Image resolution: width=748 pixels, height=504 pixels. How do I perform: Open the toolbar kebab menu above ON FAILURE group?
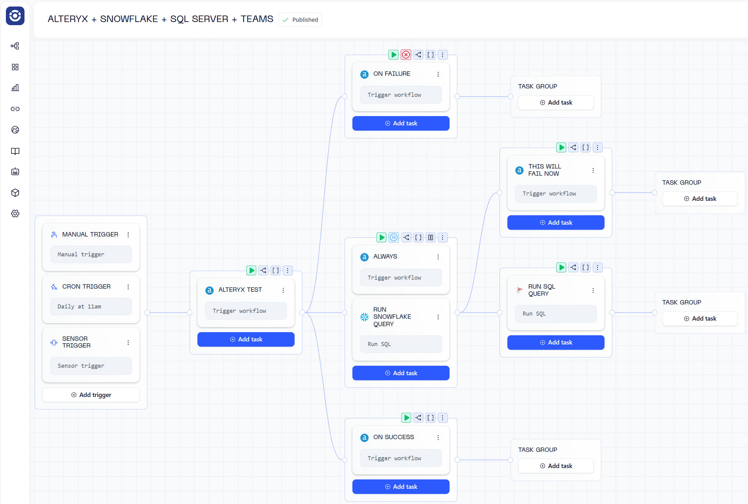pos(443,55)
